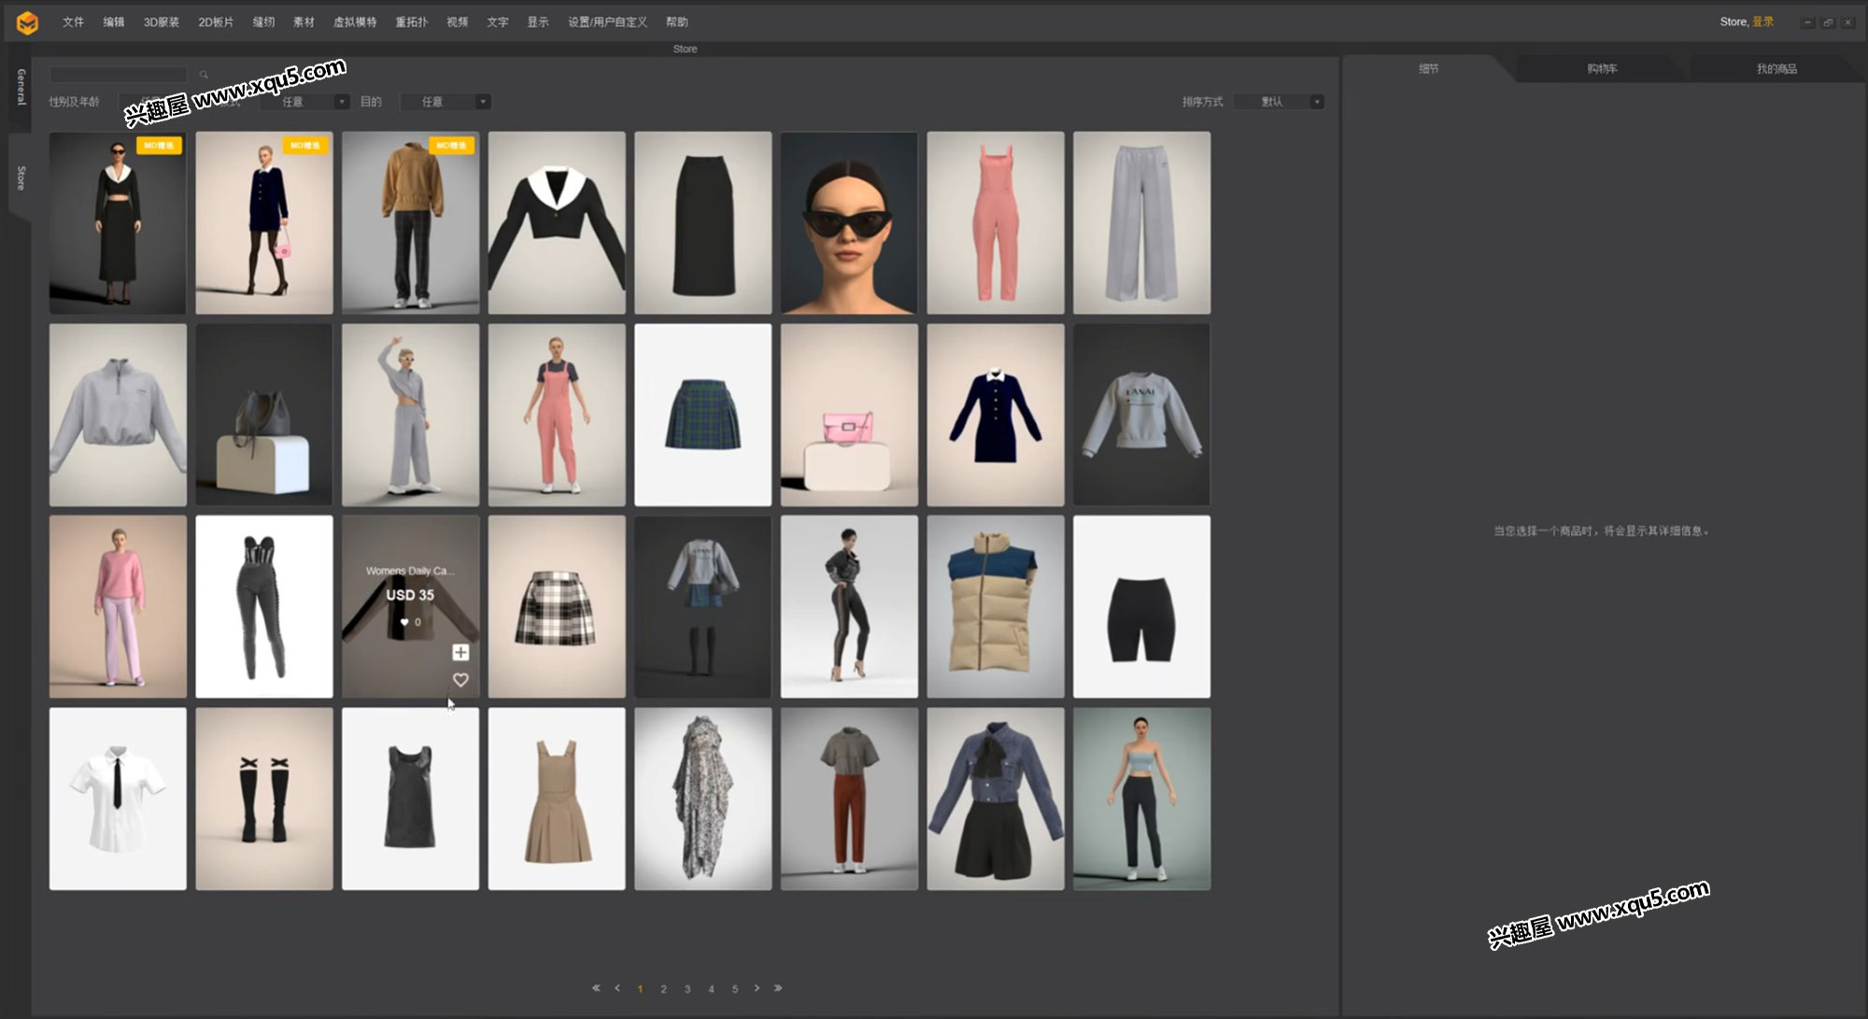1868x1019 pixels.
Task: Jump to first page double arrow
Action: click(596, 988)
